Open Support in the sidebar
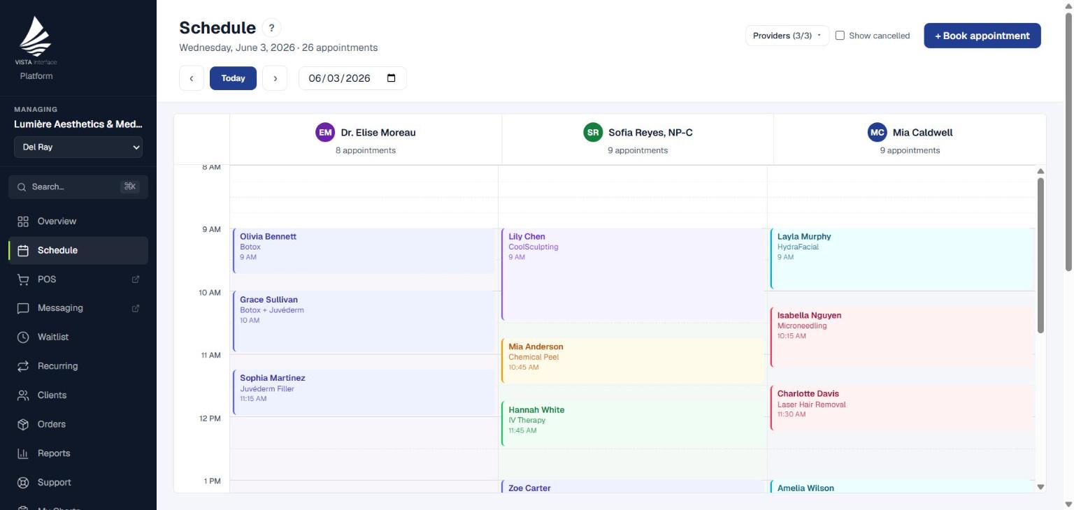This screenshot has width=1074, height=510. 78,483
